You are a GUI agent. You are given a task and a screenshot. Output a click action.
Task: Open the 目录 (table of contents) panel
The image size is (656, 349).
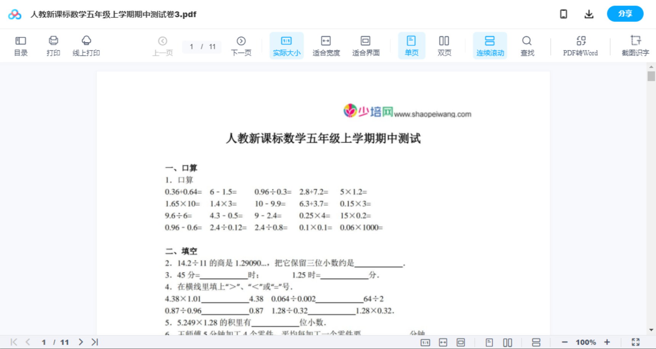pyautogui.click(x=21, y=45)
